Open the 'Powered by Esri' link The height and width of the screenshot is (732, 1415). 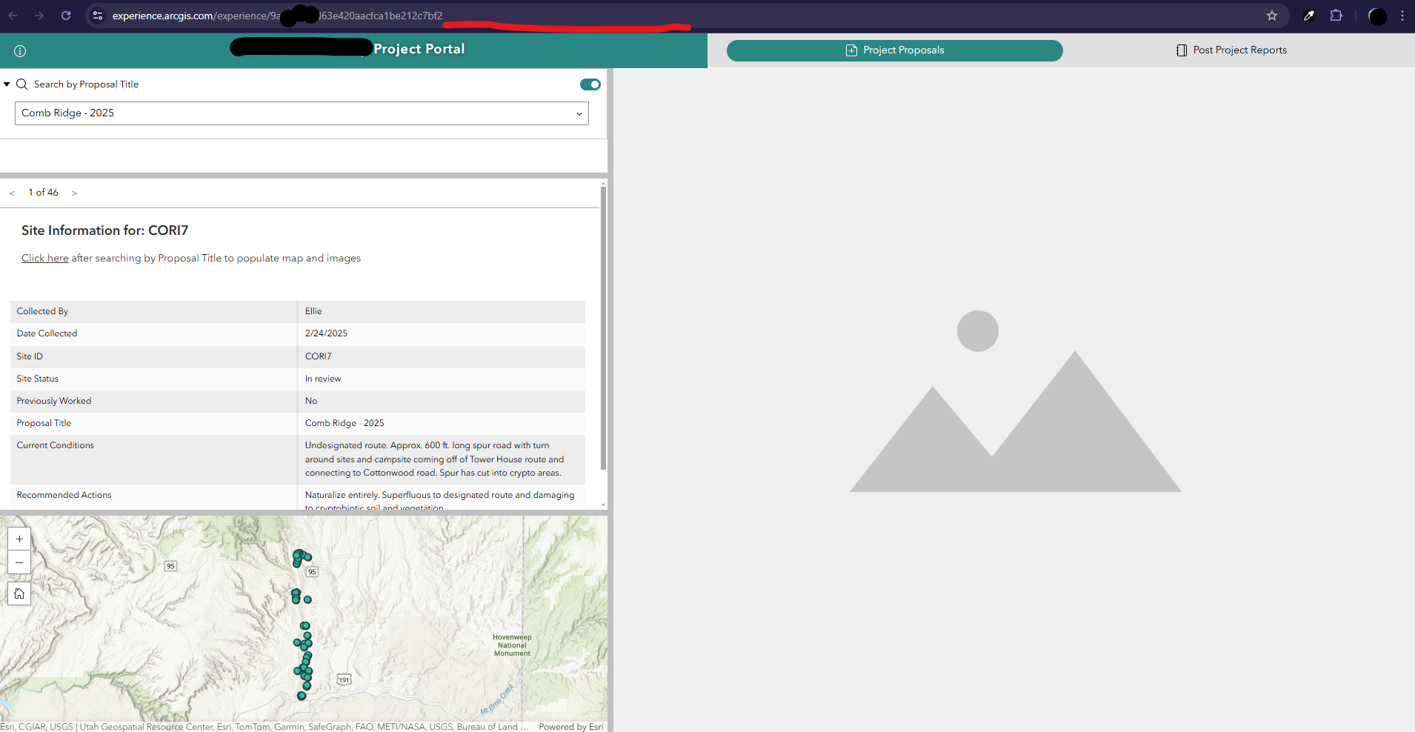pyautogui.click(x=570, y=727)
